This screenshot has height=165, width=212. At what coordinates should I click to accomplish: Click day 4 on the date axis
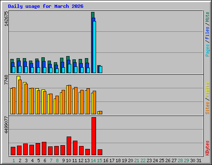tap(32, 160)
